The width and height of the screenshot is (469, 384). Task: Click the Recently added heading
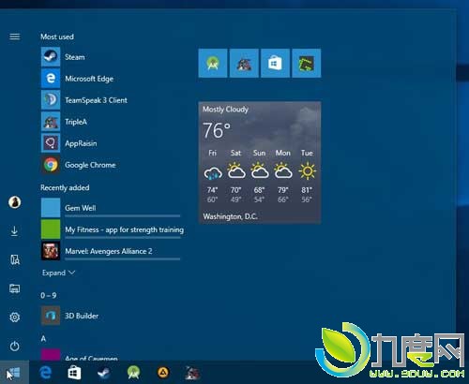click(65, 187)
